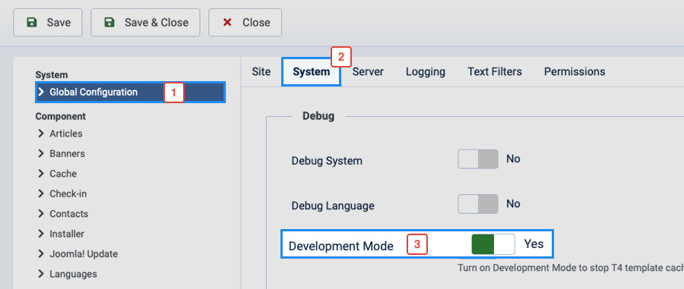Click the red X icon on Close
The width and height of the screenshot is (684, 289).
click(227, 22)
